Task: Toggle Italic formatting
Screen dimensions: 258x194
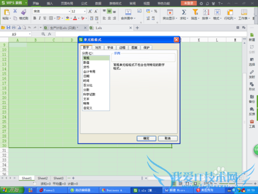Action: (x=40, y=18)
